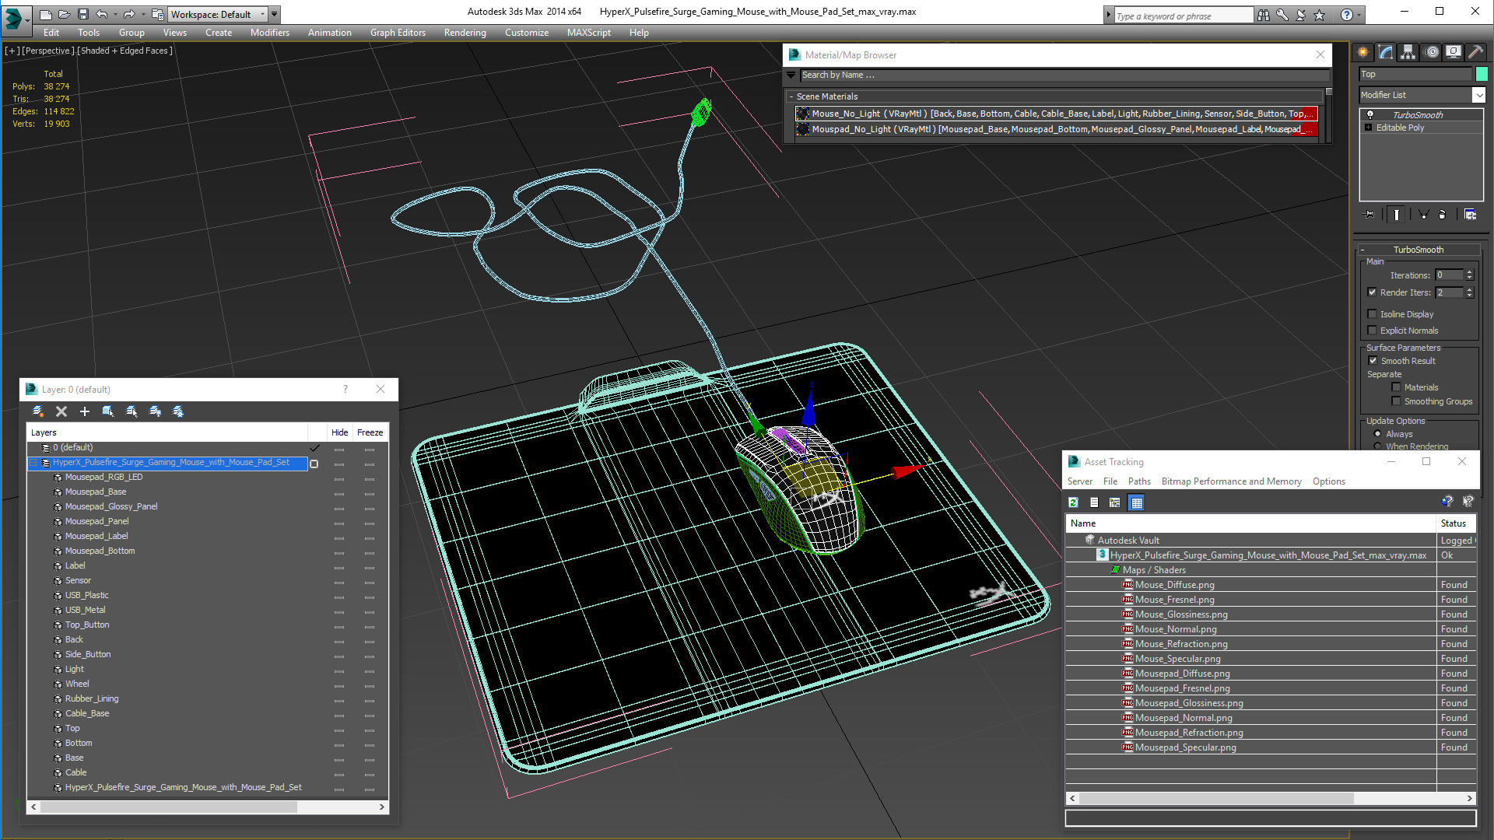Toggle the Smooth Result checkbox
Image resolution: width=1494 pixels, height=840 pixels.
coord(1373,361)
